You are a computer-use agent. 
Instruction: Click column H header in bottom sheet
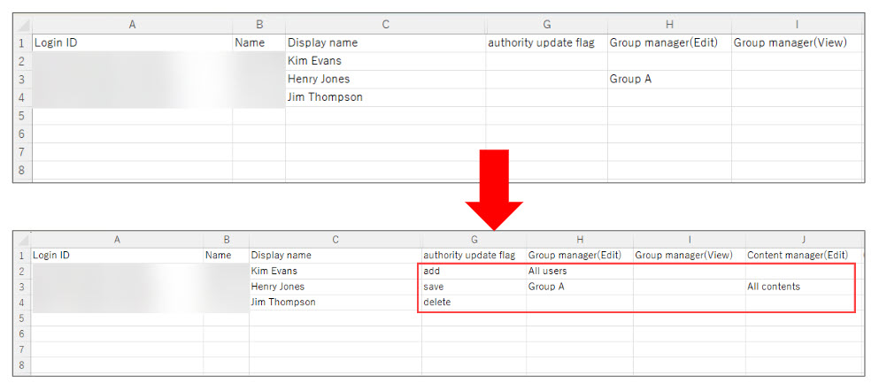tap(579, 239)
